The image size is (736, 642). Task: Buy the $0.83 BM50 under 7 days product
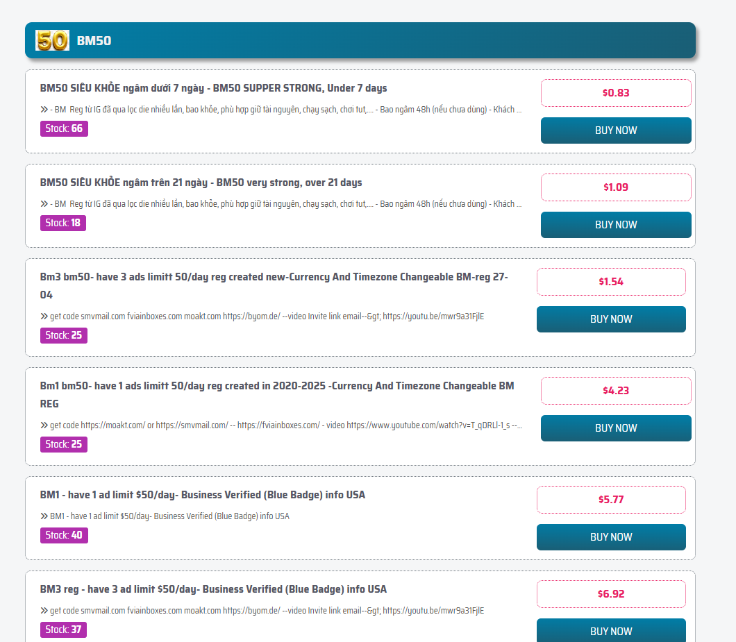616,130
